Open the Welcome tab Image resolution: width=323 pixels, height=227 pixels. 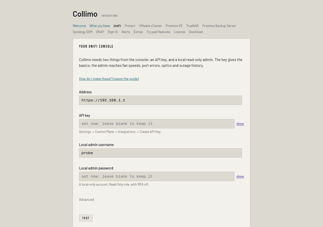click(79, 26)
